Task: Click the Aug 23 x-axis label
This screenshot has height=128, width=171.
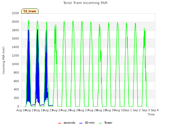Action: (x=48, y=110)
